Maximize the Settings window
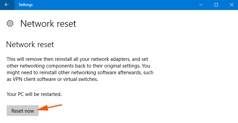 pyautogui.click(x=216, y=5)
